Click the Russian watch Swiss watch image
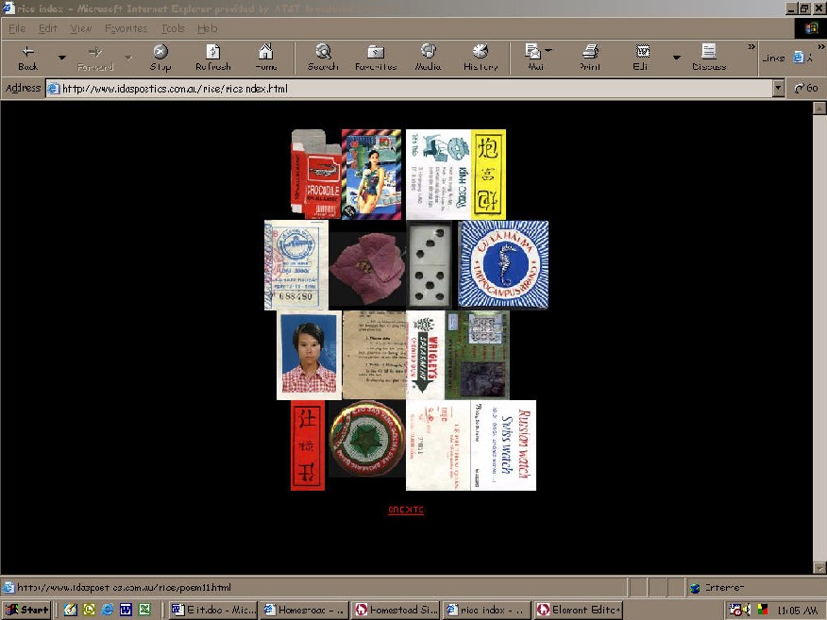This screenshot has width=827, height=620. point(503,445)
